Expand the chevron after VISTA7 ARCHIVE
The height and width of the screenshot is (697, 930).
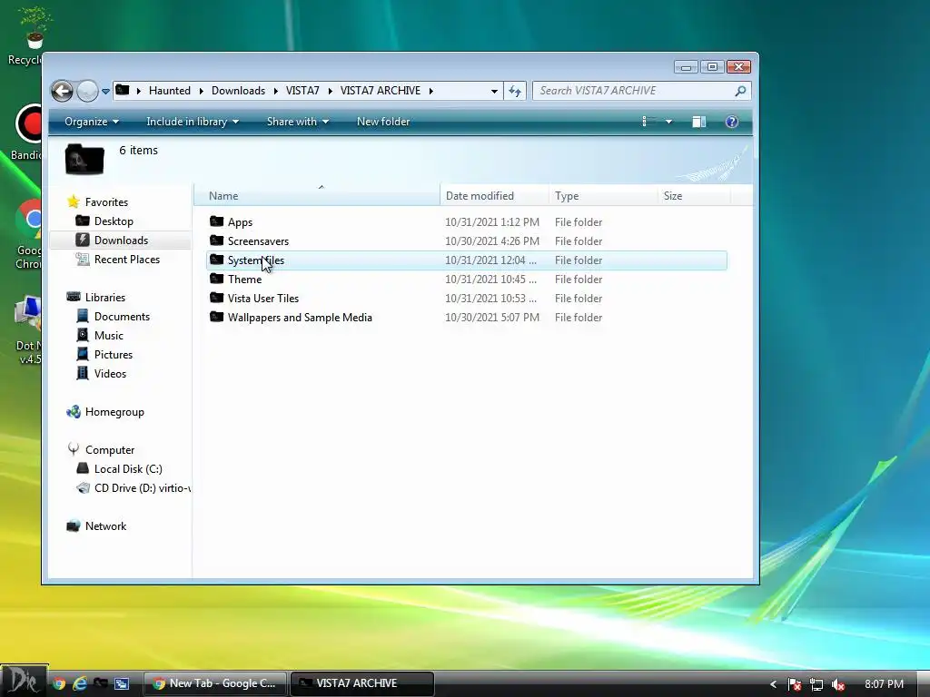click(431, 91)
